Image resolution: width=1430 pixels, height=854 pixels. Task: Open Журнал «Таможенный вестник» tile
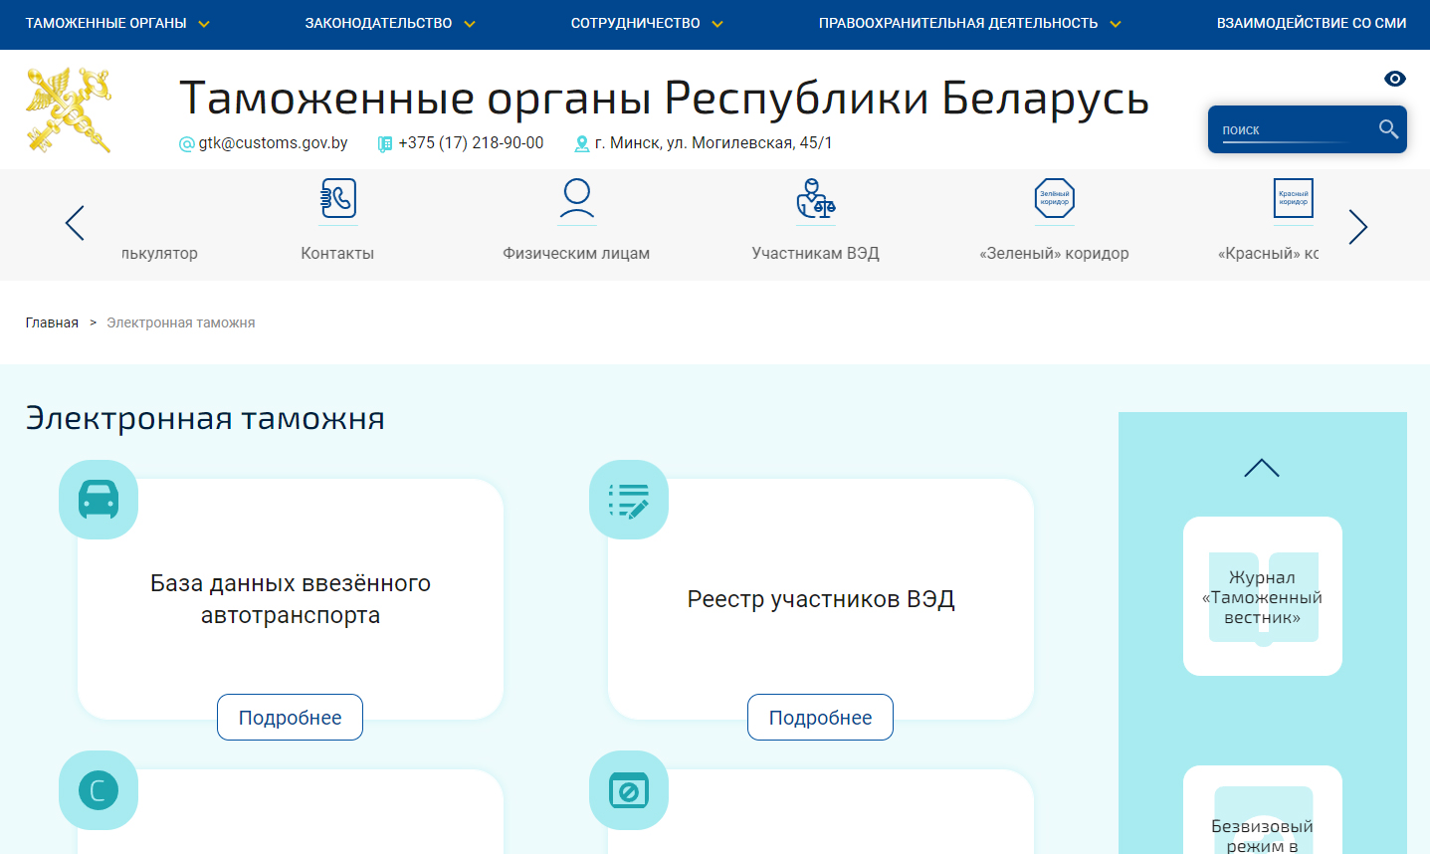pos(1263,596)
